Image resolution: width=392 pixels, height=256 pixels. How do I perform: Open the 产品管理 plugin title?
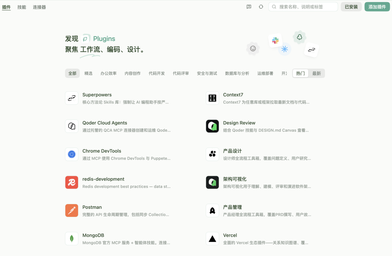pyautogui.click(x=232, y=207)
